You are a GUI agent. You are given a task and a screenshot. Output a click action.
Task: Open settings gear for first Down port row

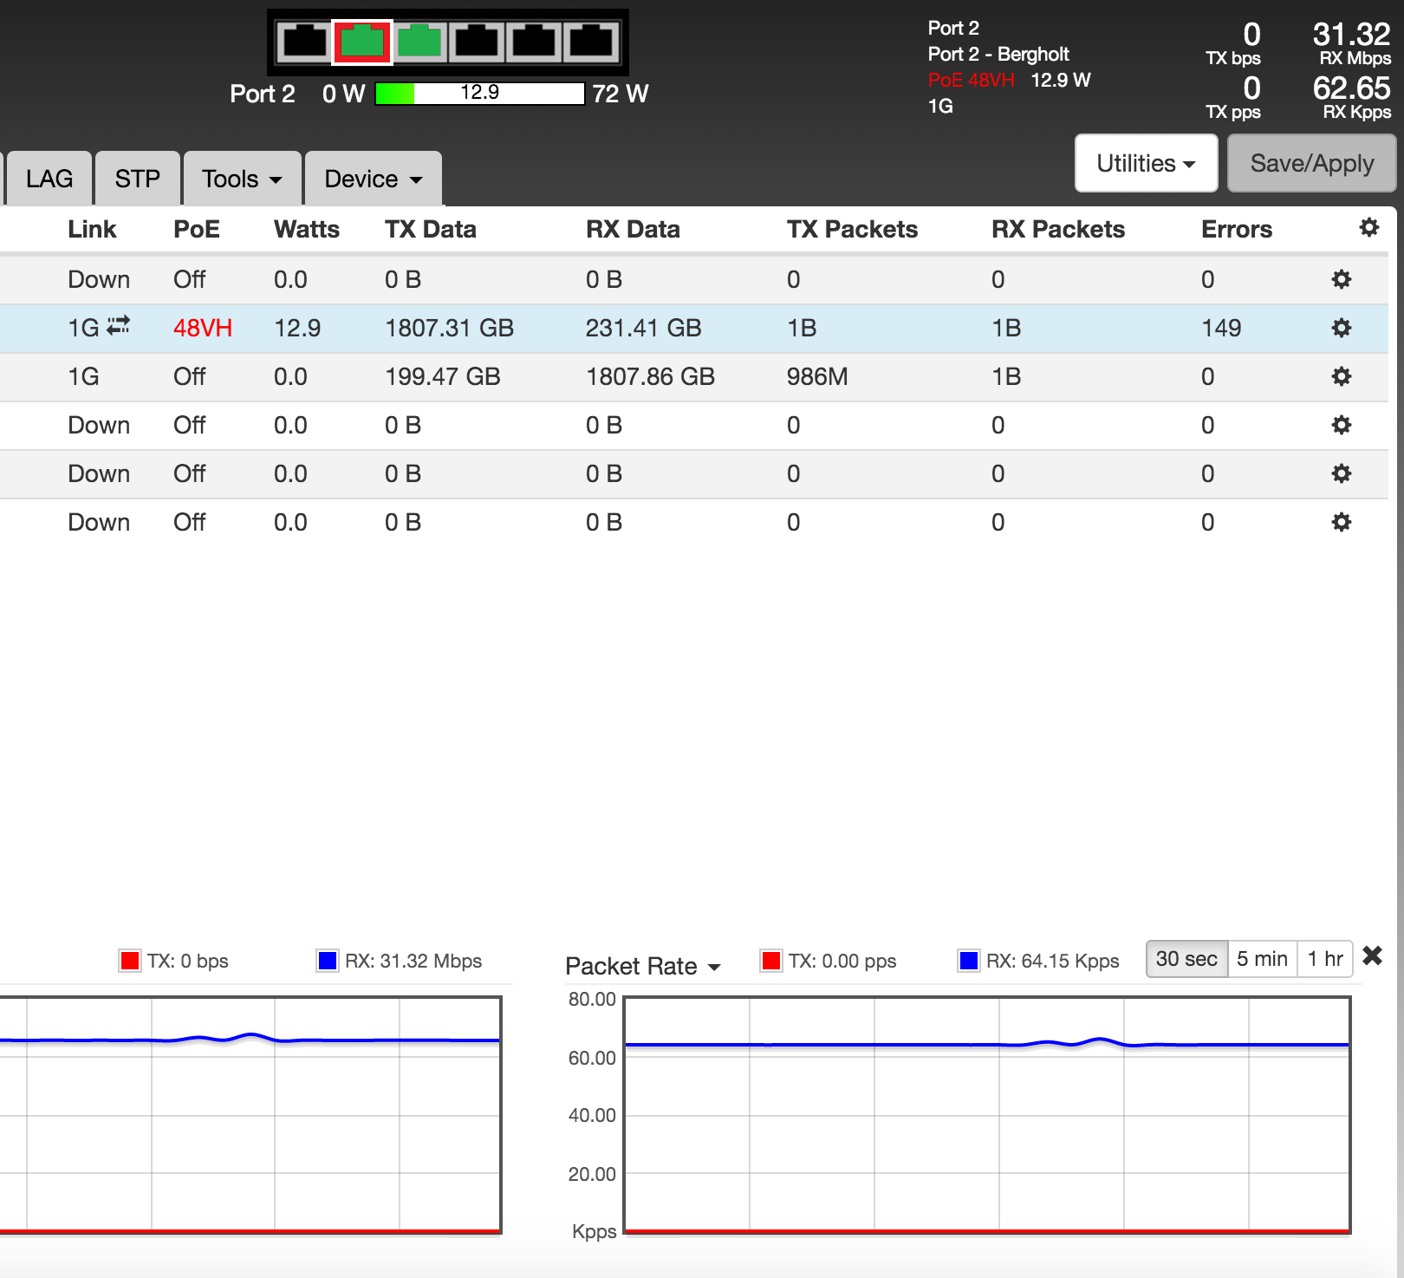point(1341,279)
